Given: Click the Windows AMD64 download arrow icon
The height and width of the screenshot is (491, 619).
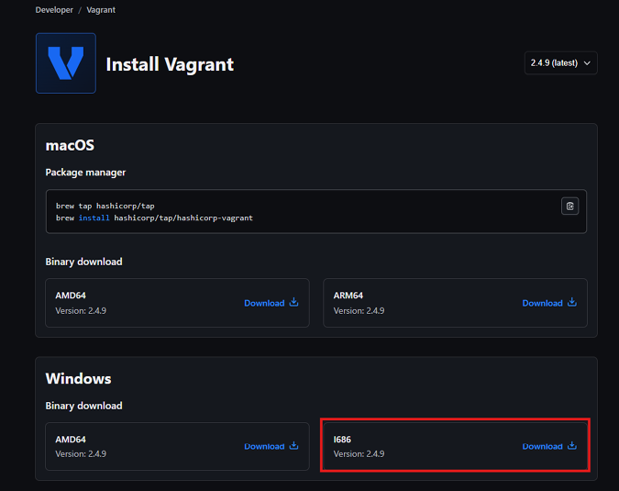Looking at the screenshot, I should 294,446.
